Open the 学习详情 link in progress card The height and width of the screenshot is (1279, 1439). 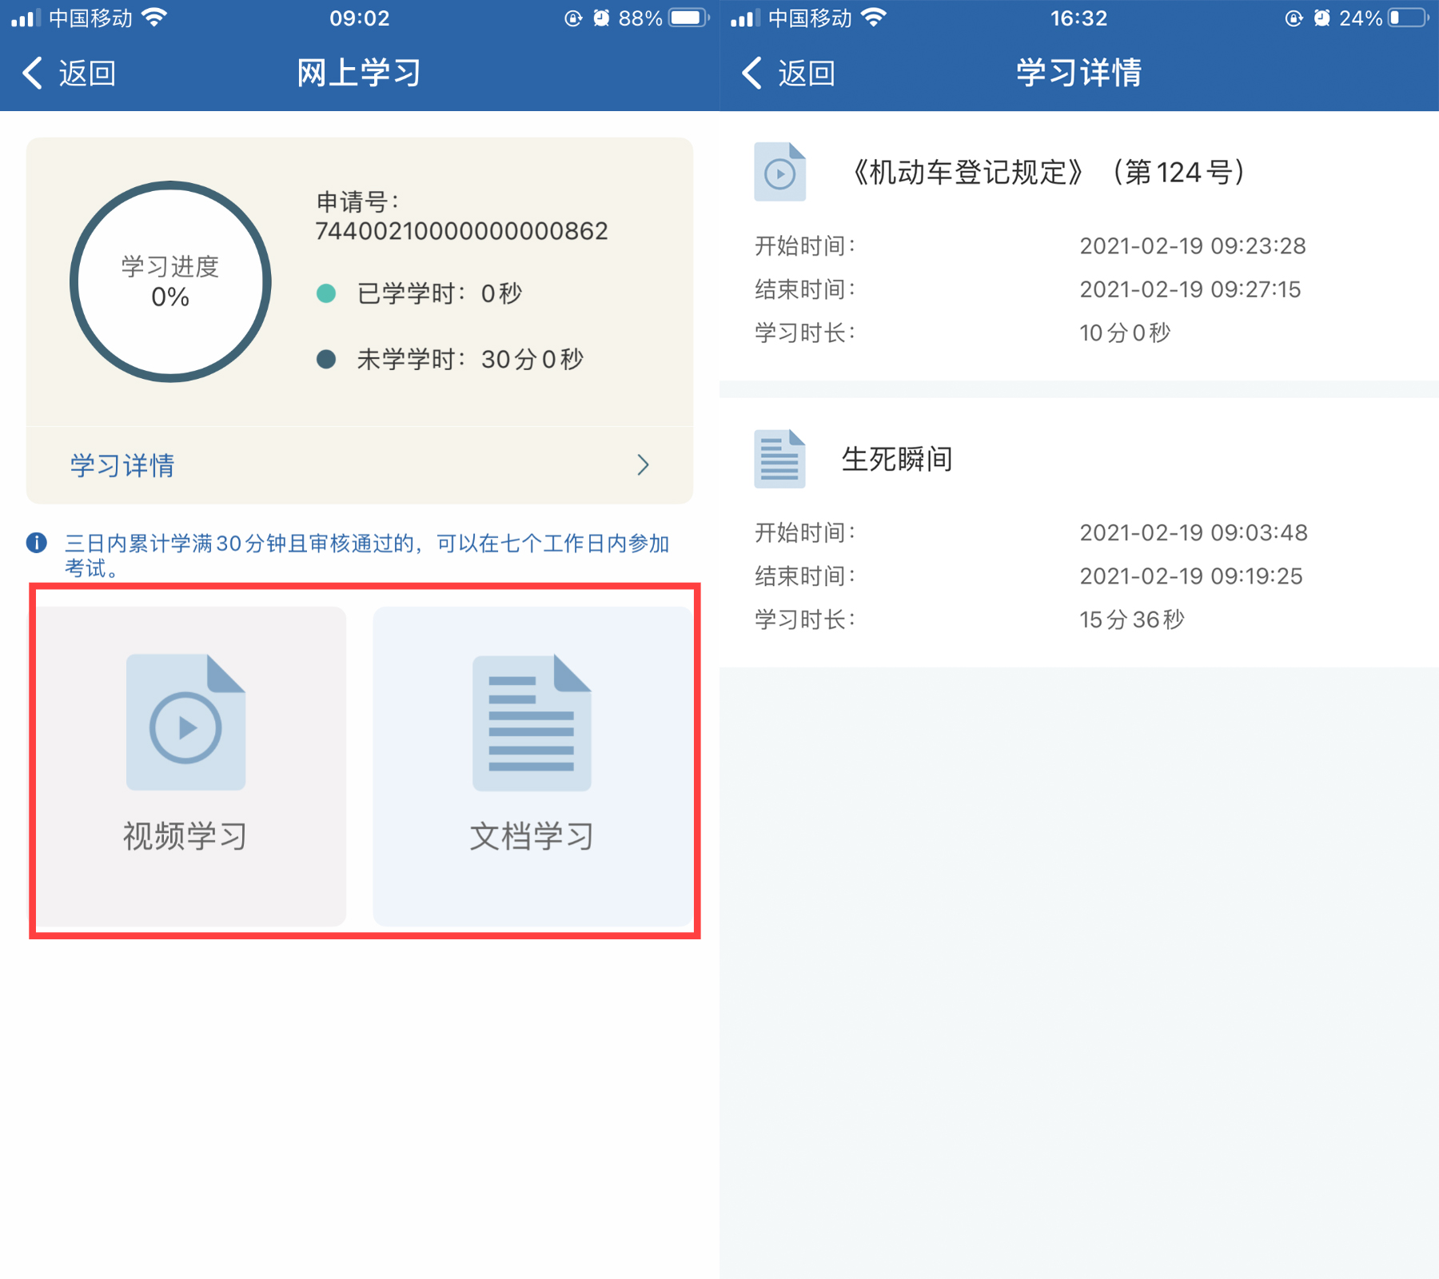(x=122, y=465)
